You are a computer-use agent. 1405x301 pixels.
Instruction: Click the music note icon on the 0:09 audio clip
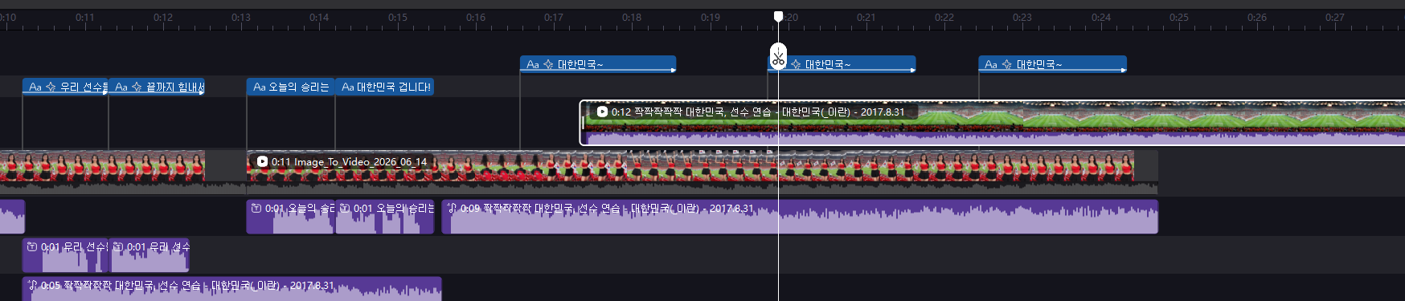(x=452, y=208)
